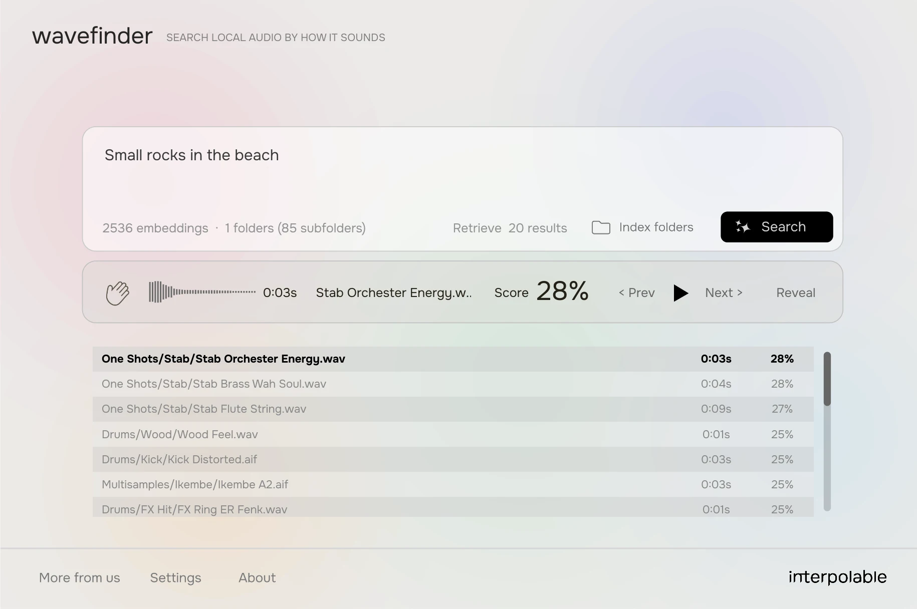
Task: Select Stab Brass Wah Soul.wav result
Action: tap(453, 384)
